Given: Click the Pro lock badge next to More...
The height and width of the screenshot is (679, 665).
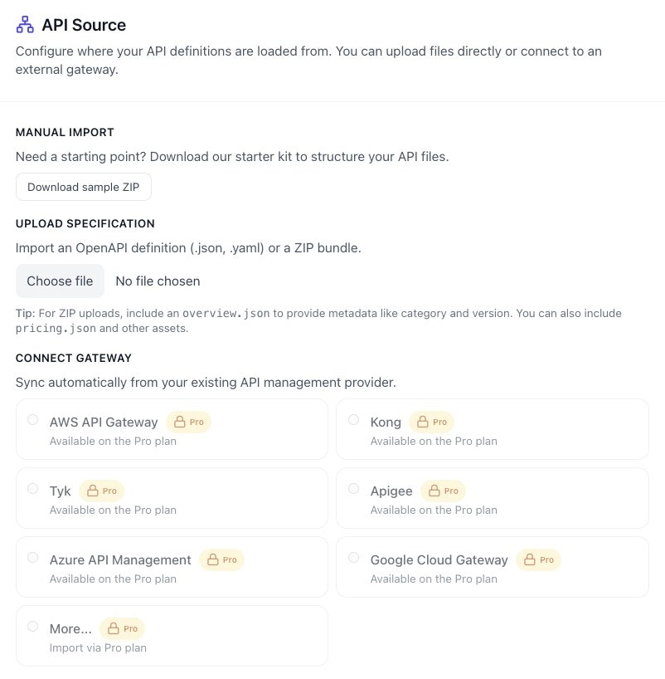Looking at the screenshot, I should pyautogui.click(x=122, y=628).
